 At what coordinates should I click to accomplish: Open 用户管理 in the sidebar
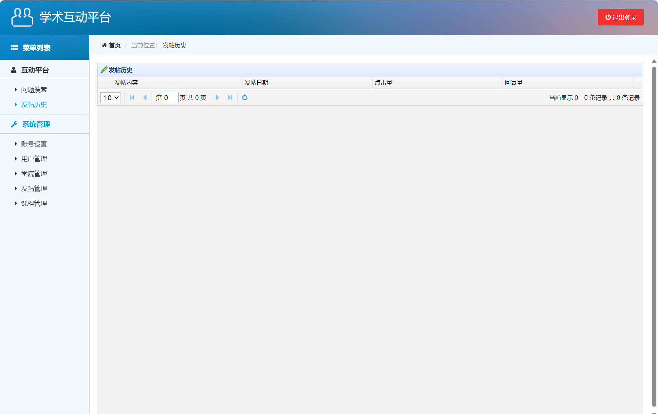click(x=34, y=159)
